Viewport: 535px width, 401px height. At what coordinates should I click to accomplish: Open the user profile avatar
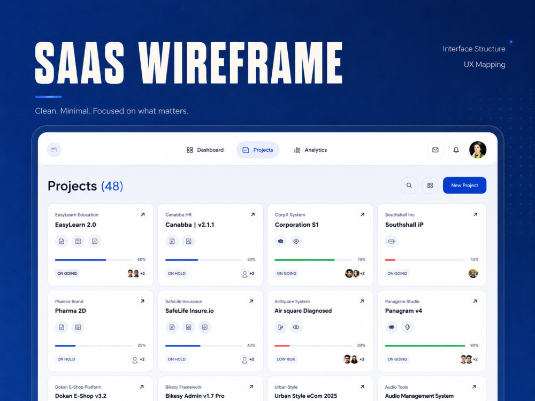pyautogui.click(x=478, y=150)
